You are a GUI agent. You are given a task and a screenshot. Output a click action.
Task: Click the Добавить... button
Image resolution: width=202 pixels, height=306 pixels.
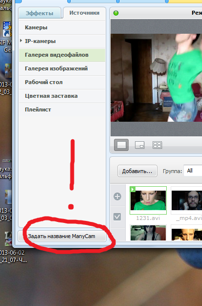pyautogui.click(x=137, y=171)
